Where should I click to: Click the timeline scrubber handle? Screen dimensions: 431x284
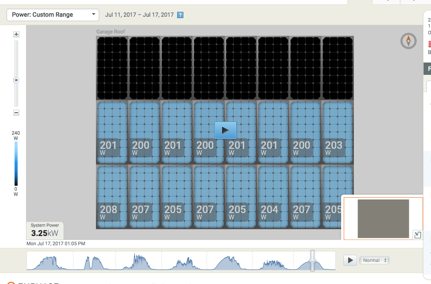tap(312, 260)
